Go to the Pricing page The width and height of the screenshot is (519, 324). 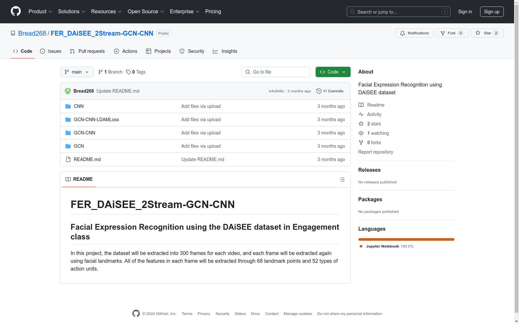click(x=213, y=11)
